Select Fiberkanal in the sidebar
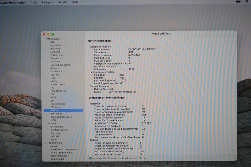 click(56, 58)
